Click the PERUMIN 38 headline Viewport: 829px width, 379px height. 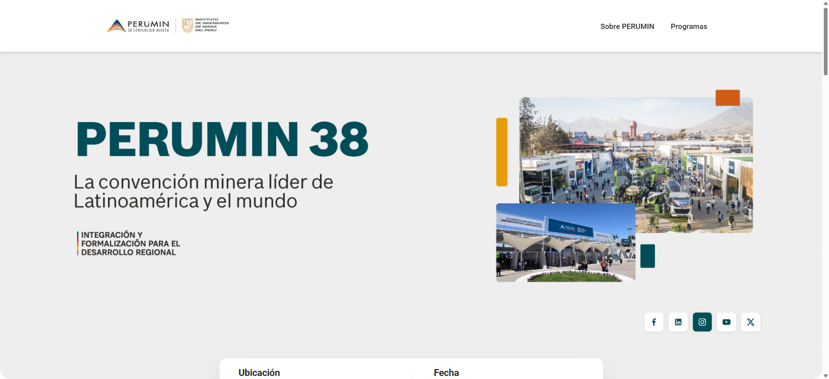[x=222, y=139]
